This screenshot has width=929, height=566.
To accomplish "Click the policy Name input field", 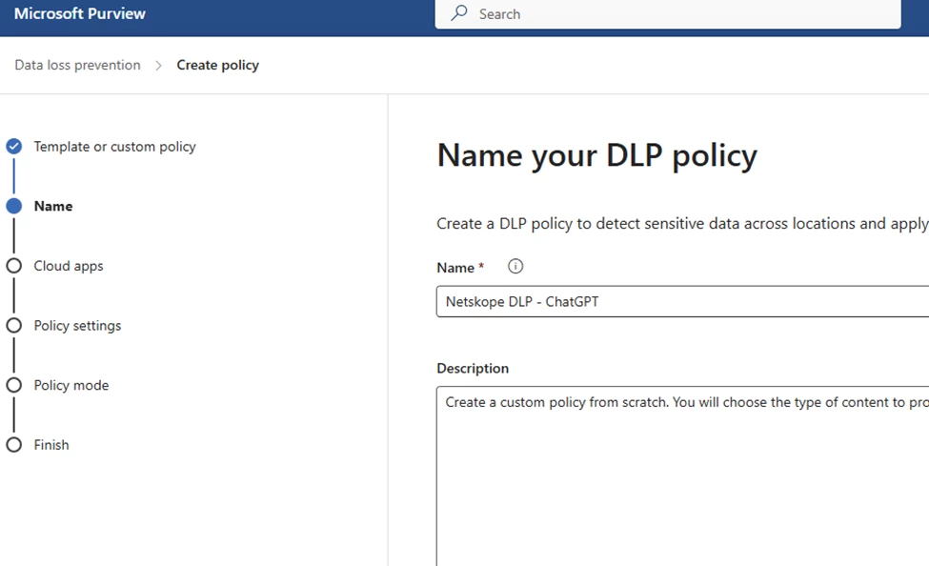I will tap(682, 301).
